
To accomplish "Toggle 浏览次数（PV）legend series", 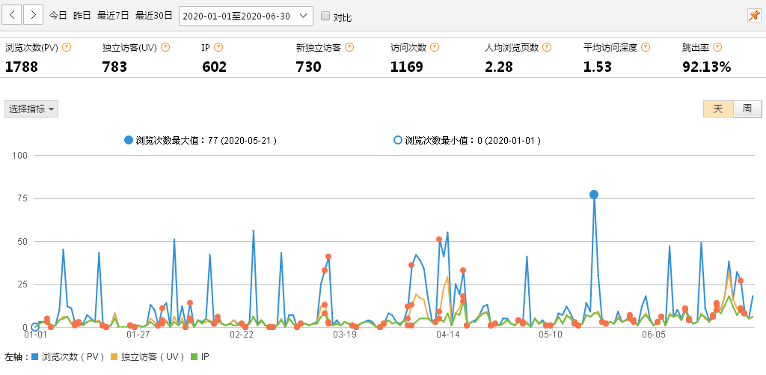I will click(x=68, y=357).
